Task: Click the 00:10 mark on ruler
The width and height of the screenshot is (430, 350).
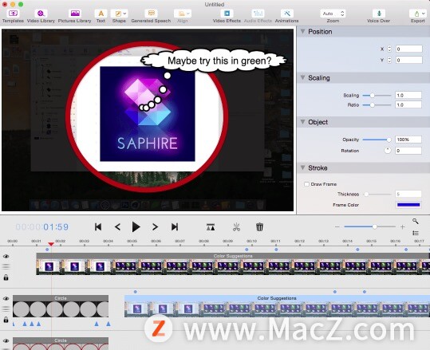Action: coord(251,242)
